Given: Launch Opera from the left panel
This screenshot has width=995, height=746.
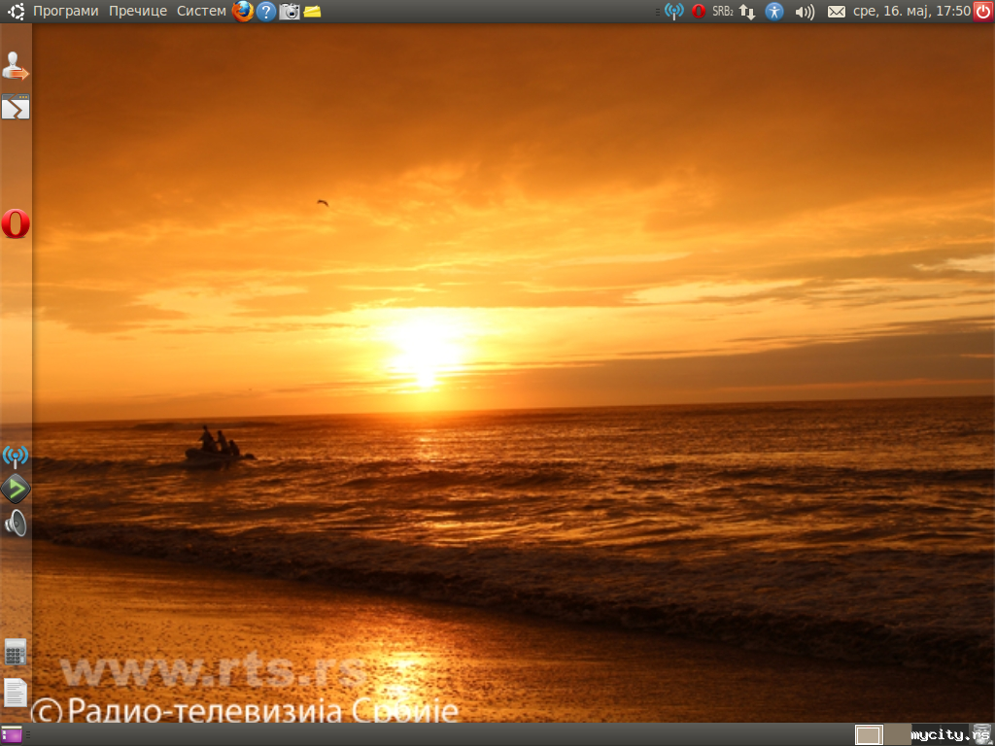Looking at the screenshot, I should (x=16, y=223).
